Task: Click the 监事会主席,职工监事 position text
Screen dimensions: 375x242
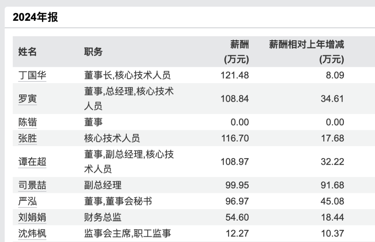Action: pyautogui.click(x=127, y=233)
